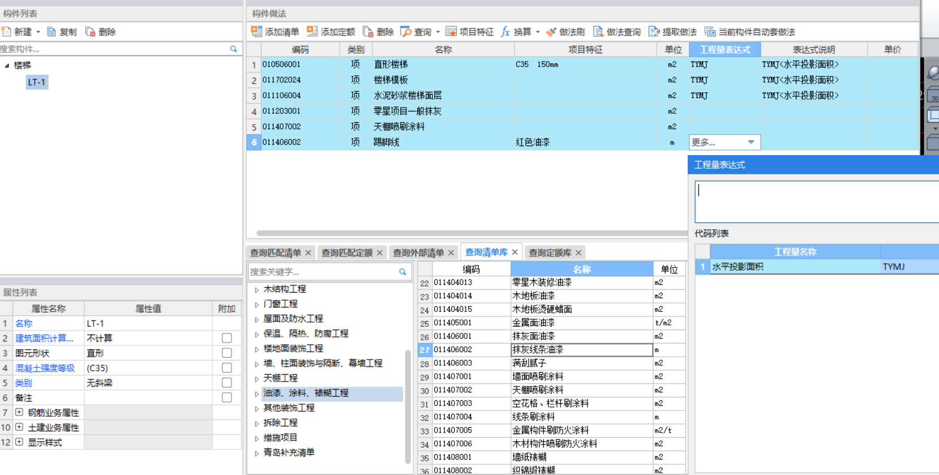Switch to 查询清单库 tab
The width and height of the screenshot is (939, 475).
coord(486,252)
